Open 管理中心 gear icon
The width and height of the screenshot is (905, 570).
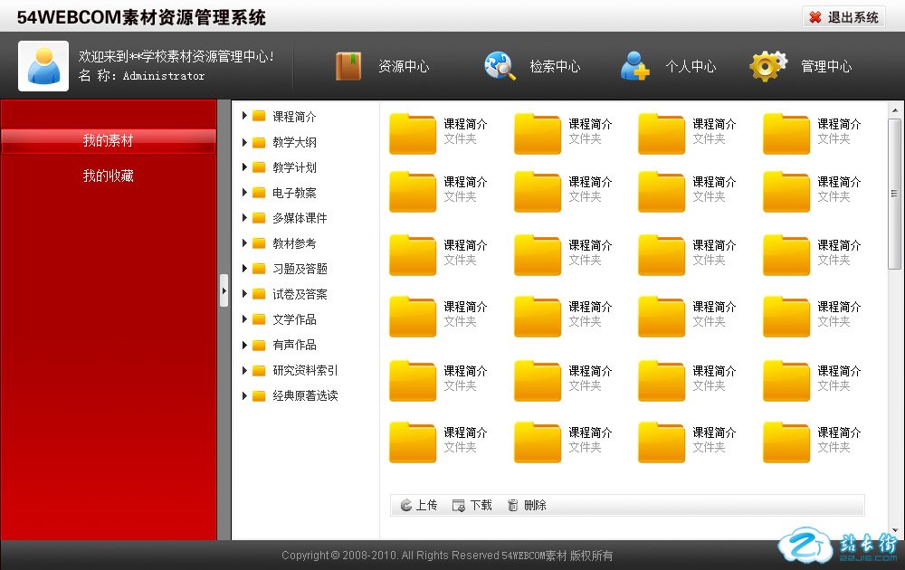[x=768, y=66]
